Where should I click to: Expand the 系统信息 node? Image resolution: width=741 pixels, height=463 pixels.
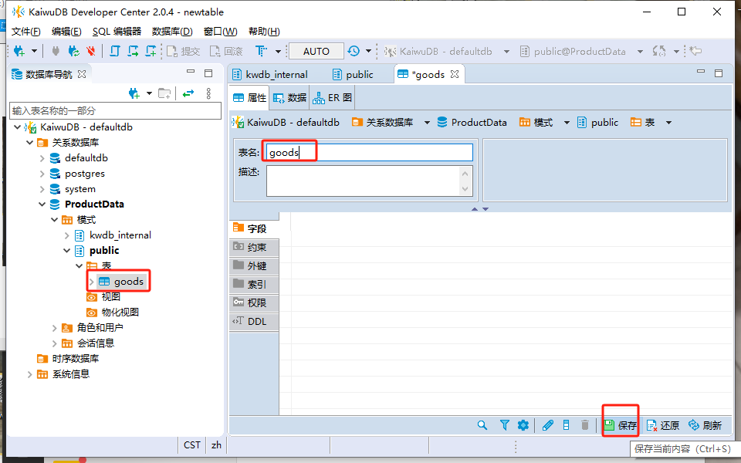click(x=30, y=374)
